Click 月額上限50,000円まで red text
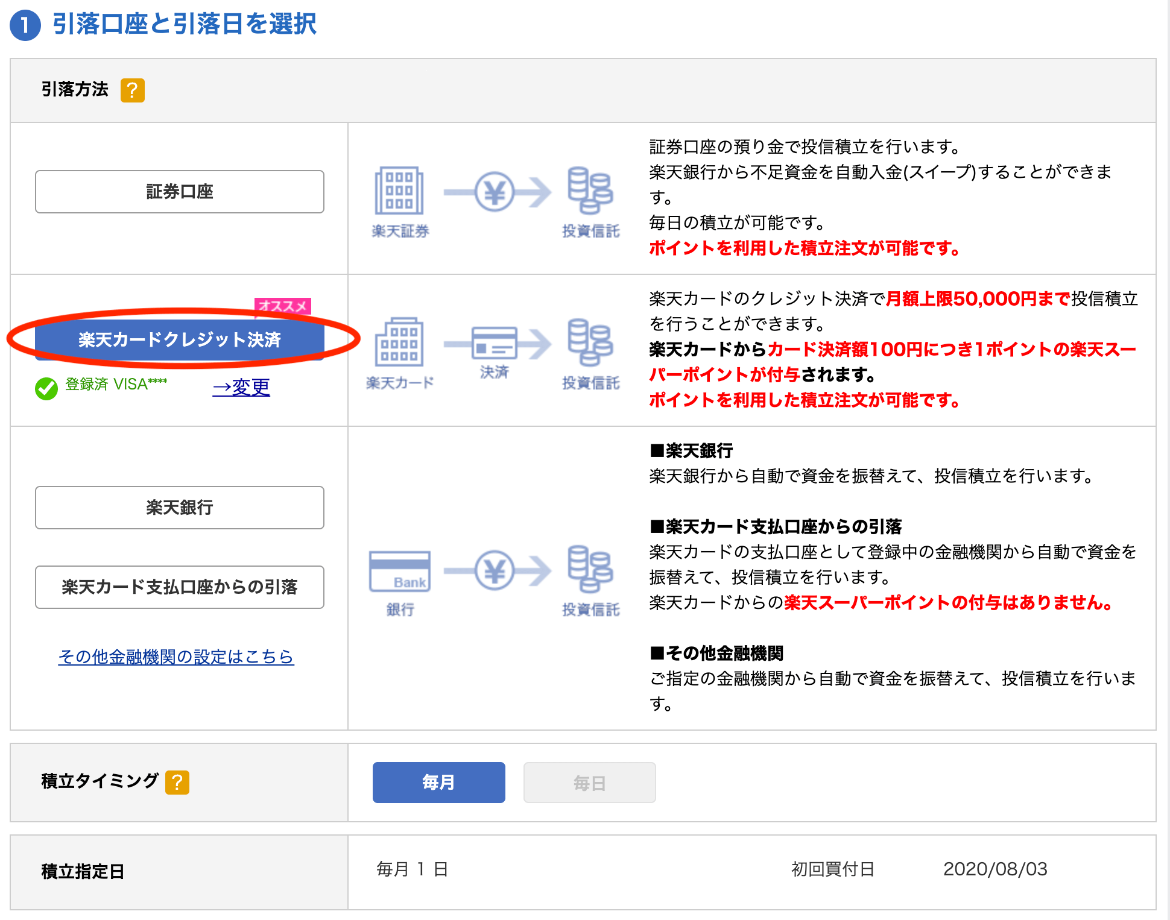1170x920 pixels. tap(978, 298)
